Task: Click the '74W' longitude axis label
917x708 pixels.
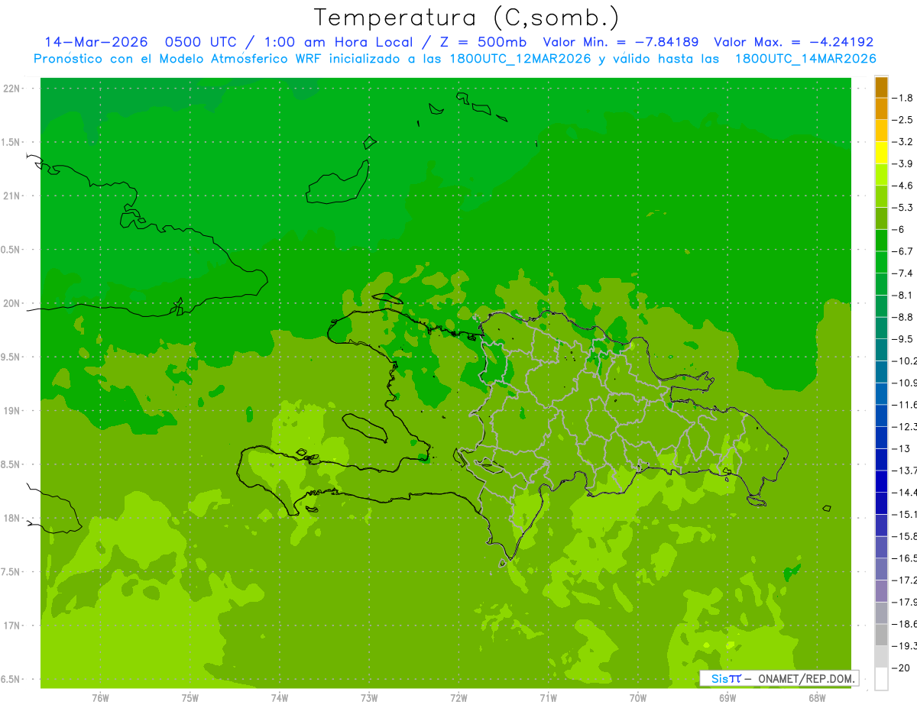Action: pos(280,698)
